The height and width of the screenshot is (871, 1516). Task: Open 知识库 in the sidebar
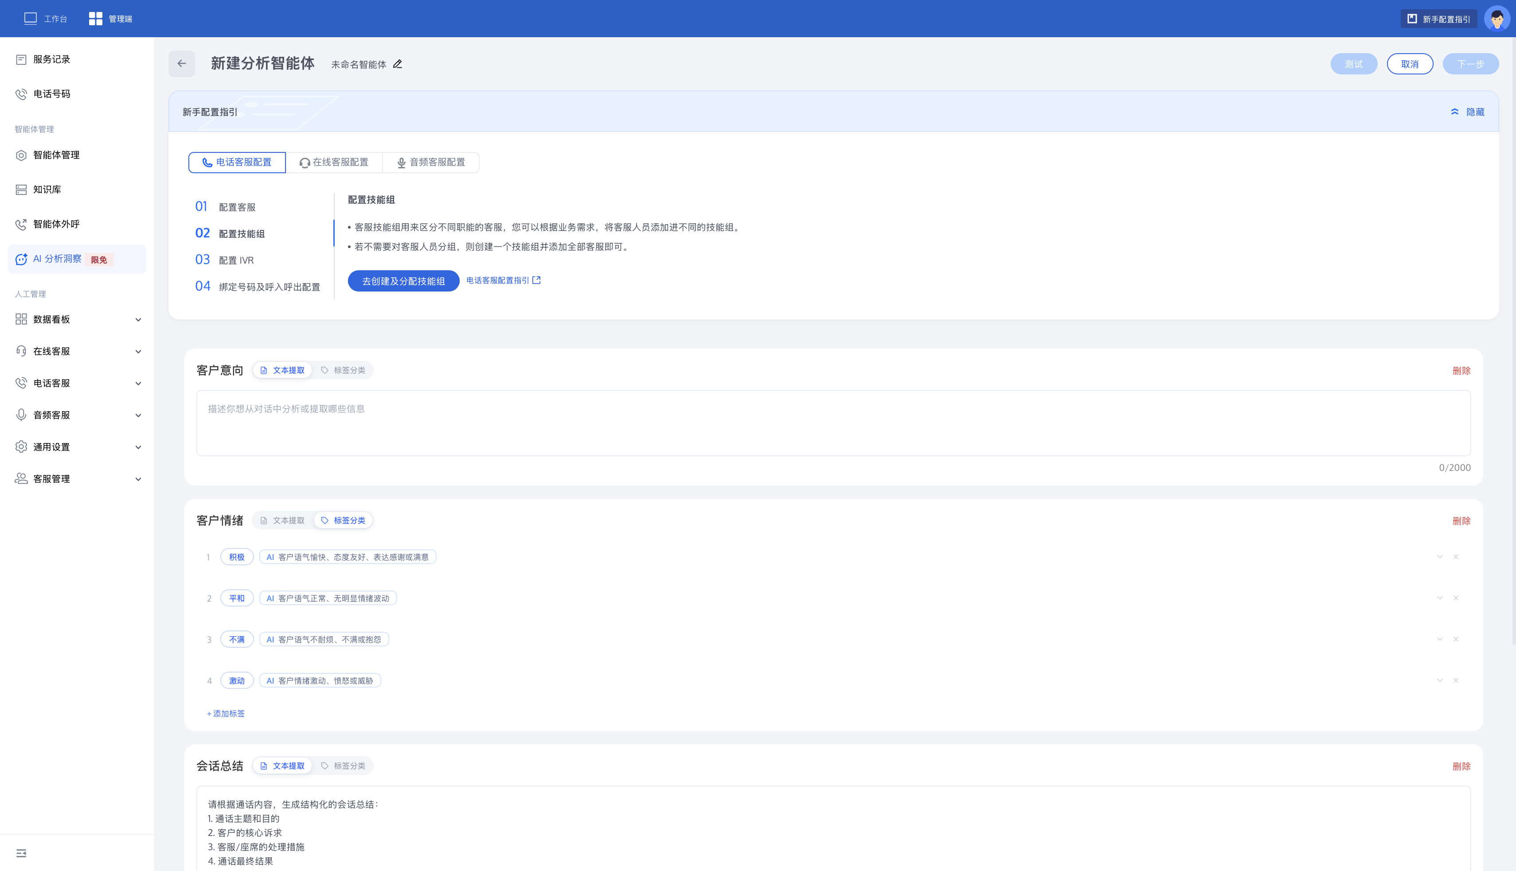tap(77, 190)
